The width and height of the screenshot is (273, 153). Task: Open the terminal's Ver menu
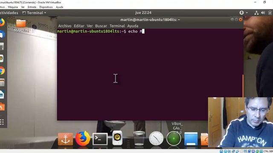pos(90,26)
